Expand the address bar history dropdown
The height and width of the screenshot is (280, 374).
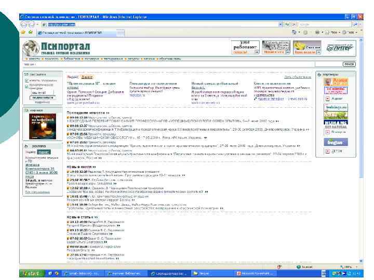point(280,24)
